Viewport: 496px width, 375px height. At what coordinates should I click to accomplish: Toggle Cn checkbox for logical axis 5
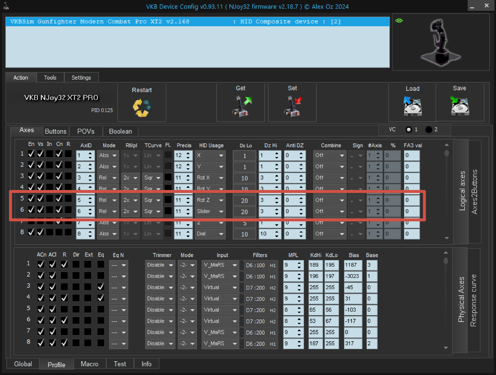59,198
